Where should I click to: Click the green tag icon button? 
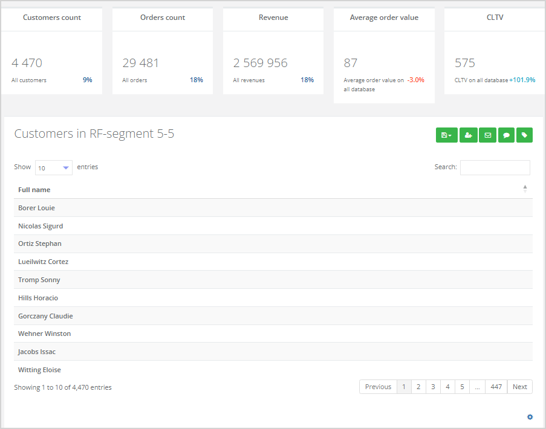[524, 135]
